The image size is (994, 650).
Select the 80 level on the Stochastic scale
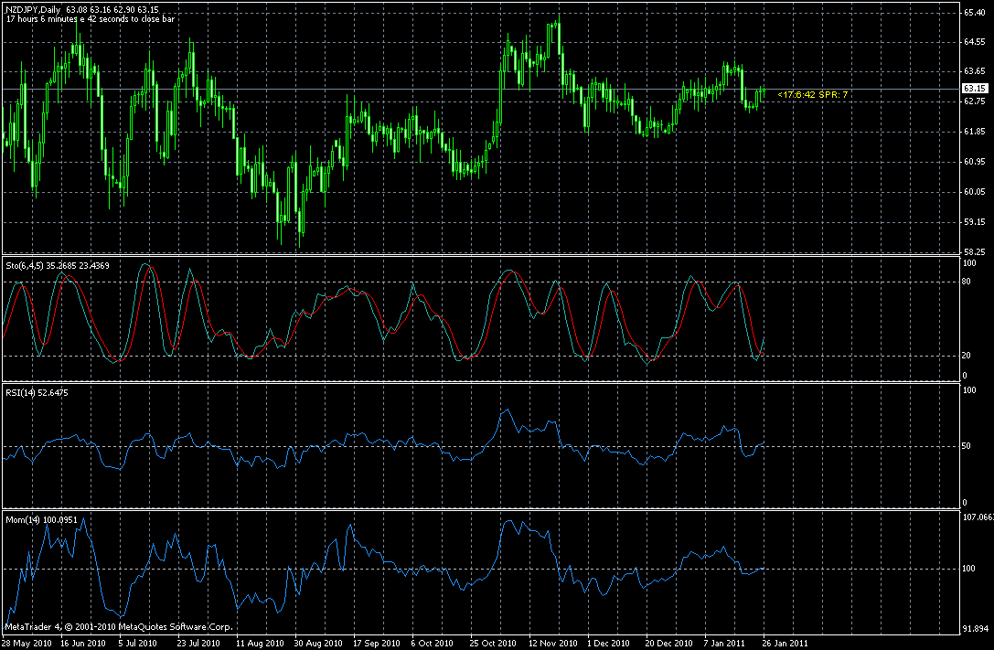coord(967,282)
